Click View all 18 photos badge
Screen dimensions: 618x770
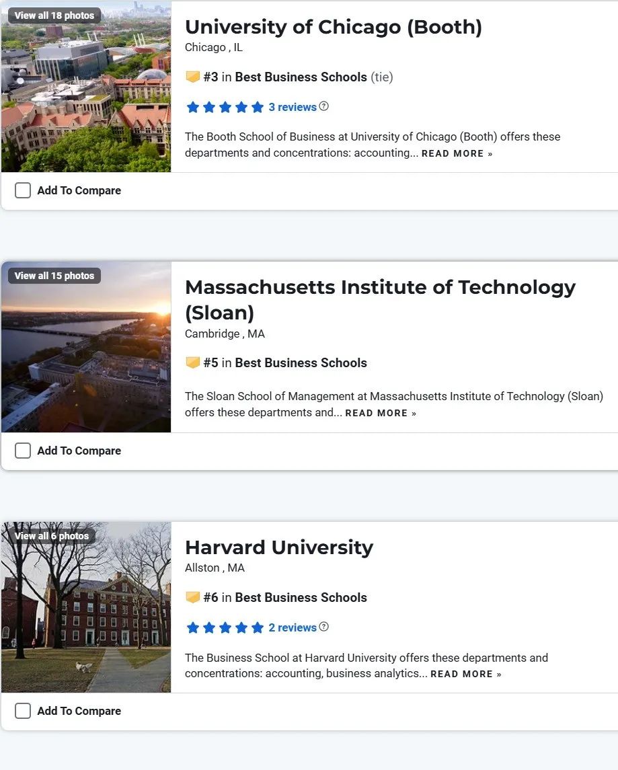(x=54, y=15)
